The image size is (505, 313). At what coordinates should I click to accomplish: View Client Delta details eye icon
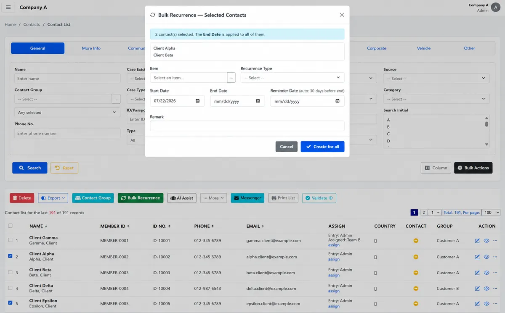coord(486,289)
